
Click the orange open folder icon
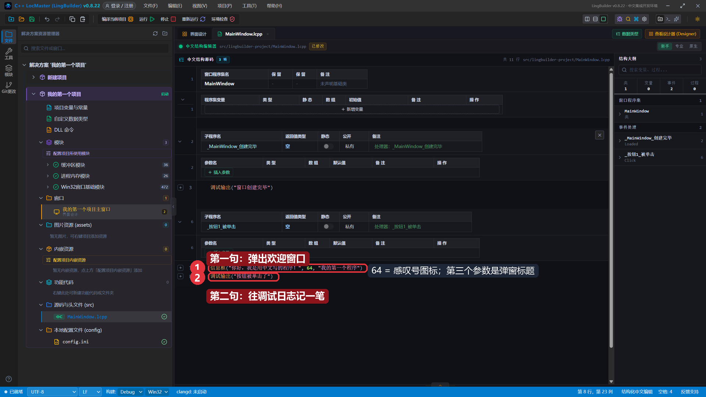coord(21,19)
